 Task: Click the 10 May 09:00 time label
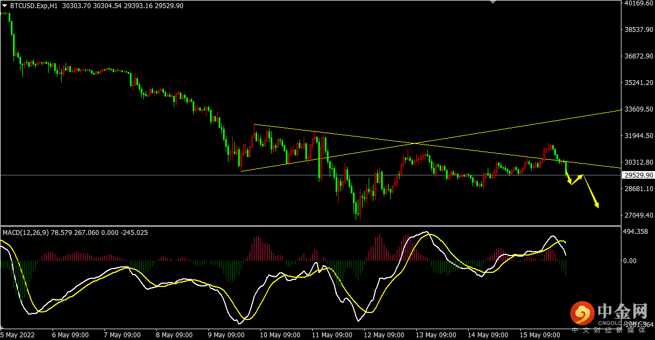[x=279, y=335]
